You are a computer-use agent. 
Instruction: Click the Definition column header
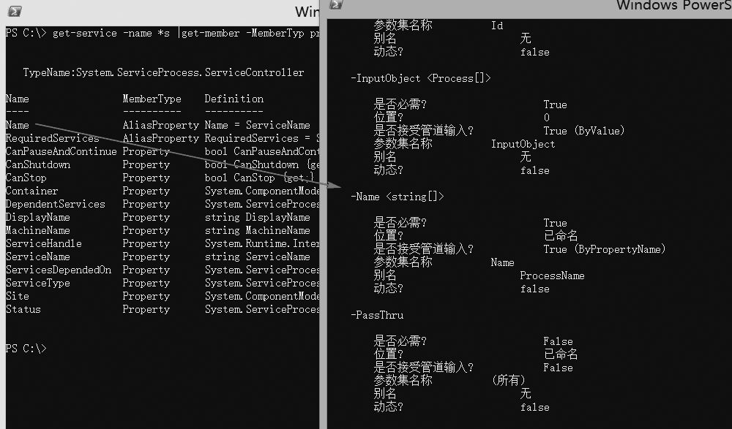point(234,99)
